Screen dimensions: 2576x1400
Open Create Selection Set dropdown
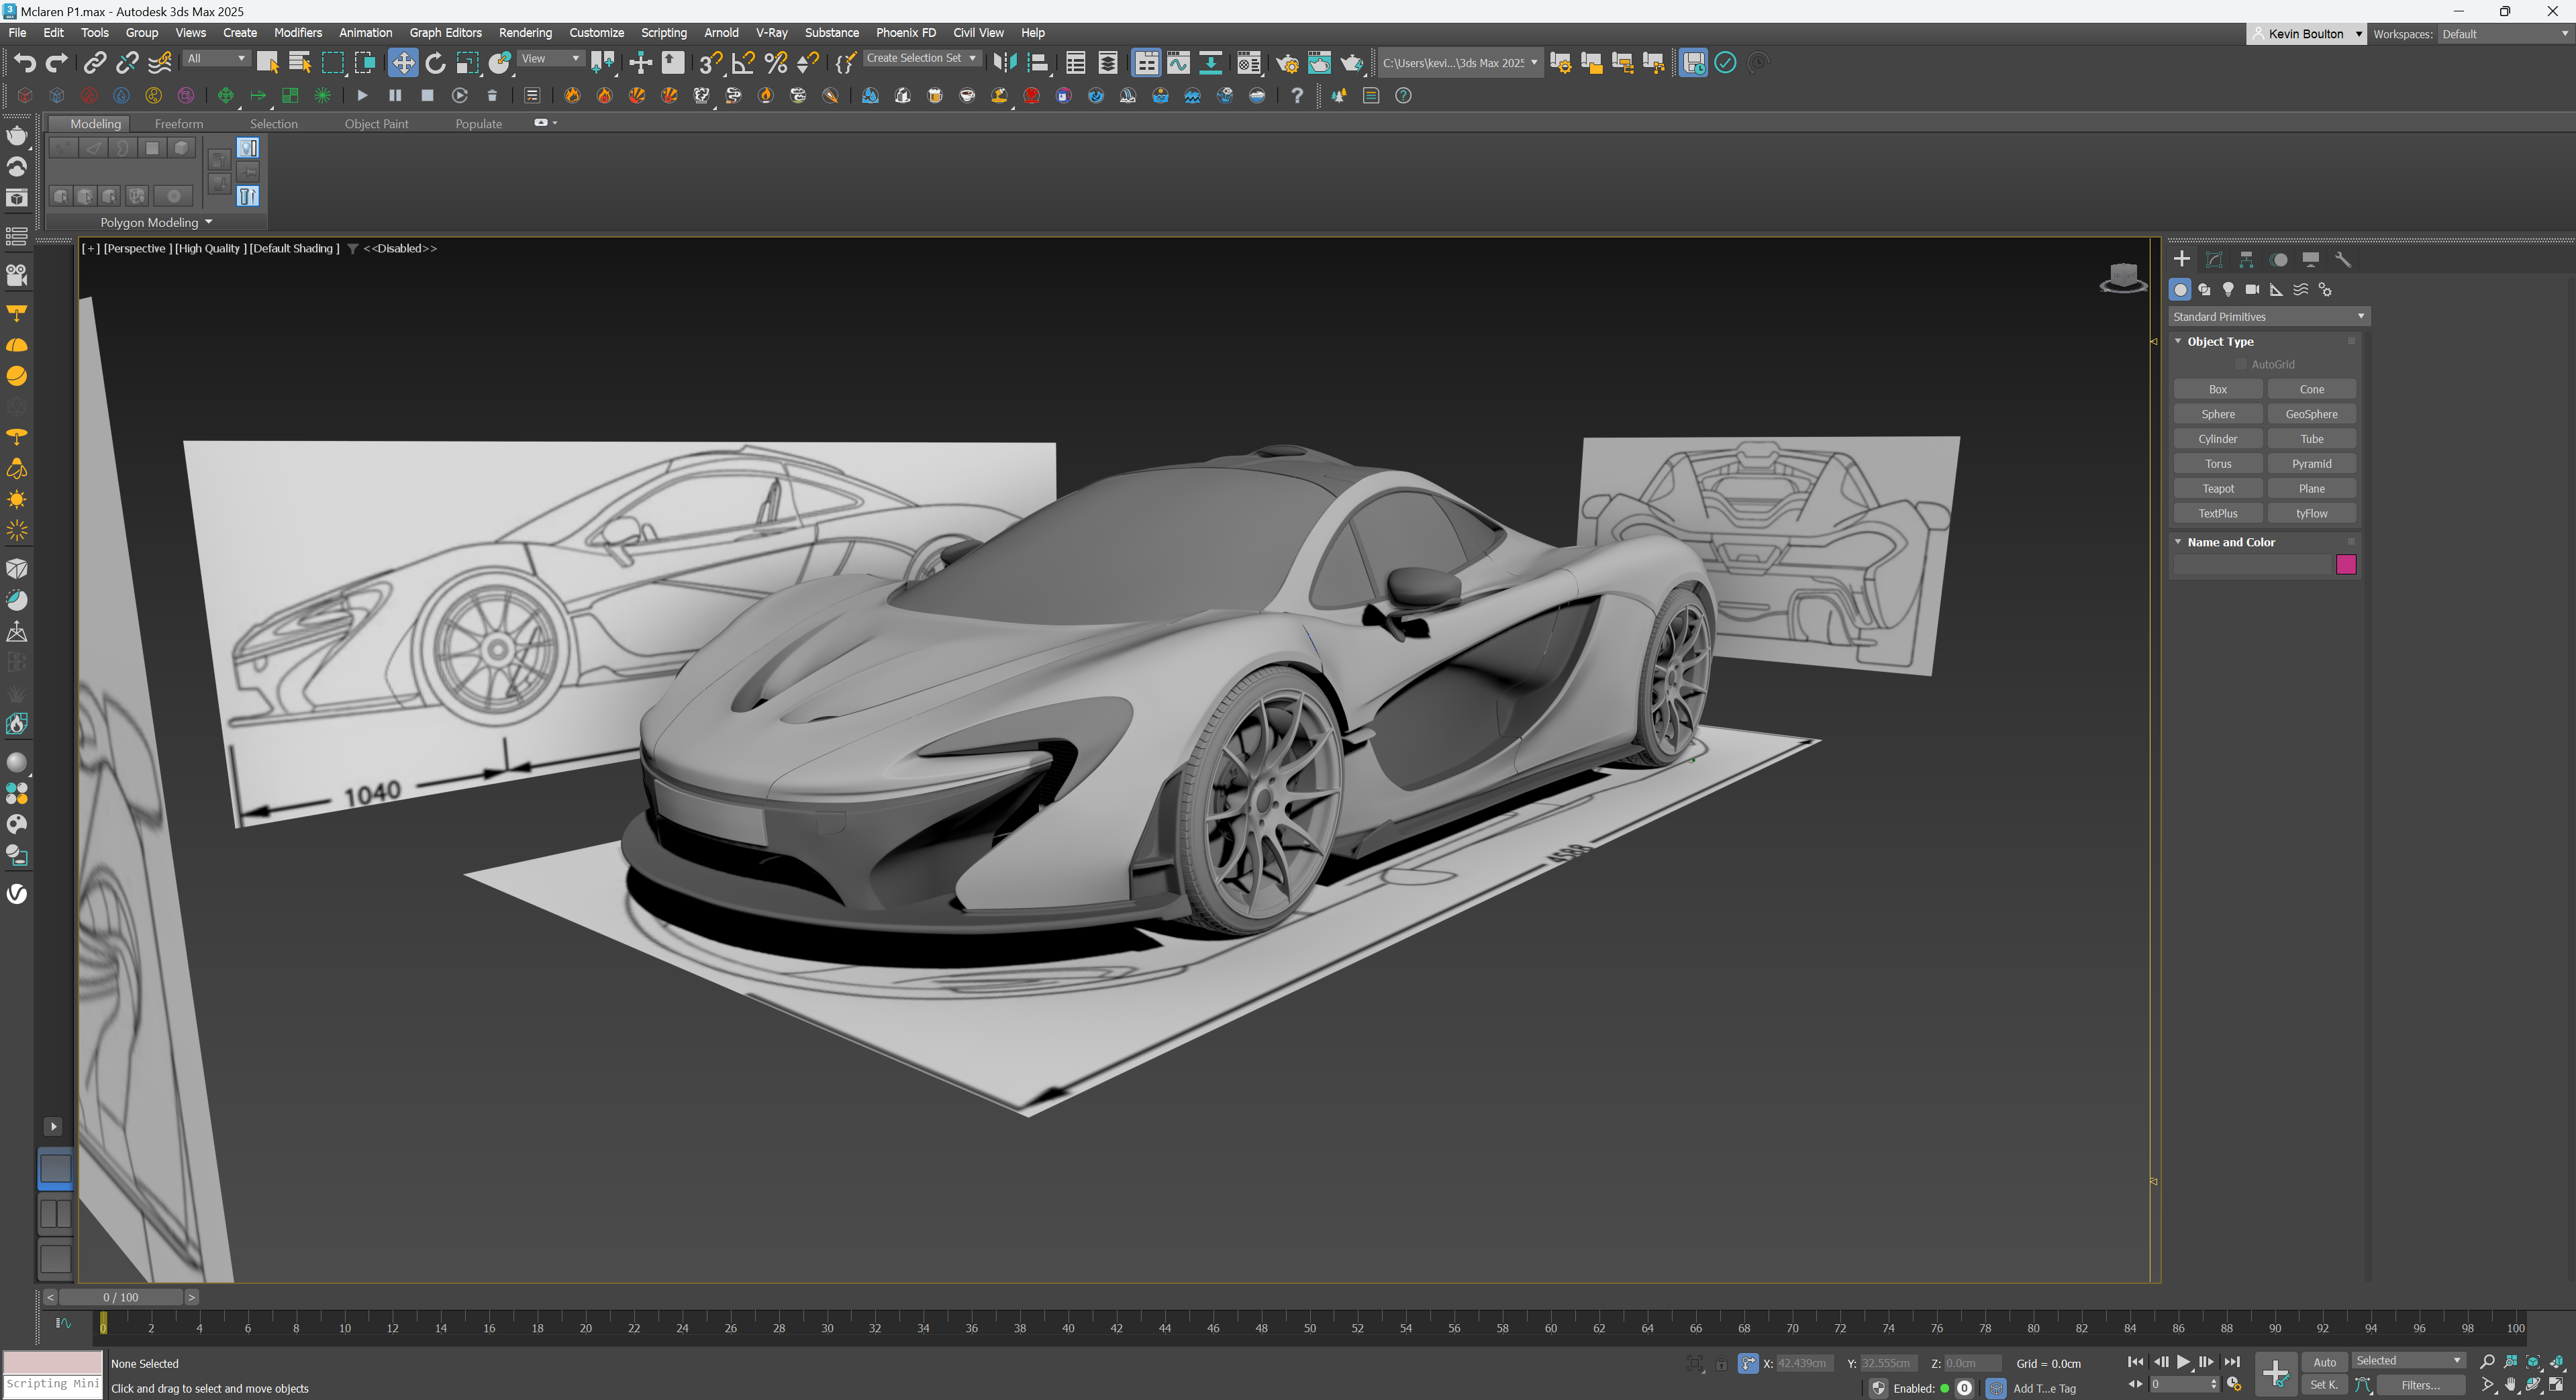coord(922,59)
